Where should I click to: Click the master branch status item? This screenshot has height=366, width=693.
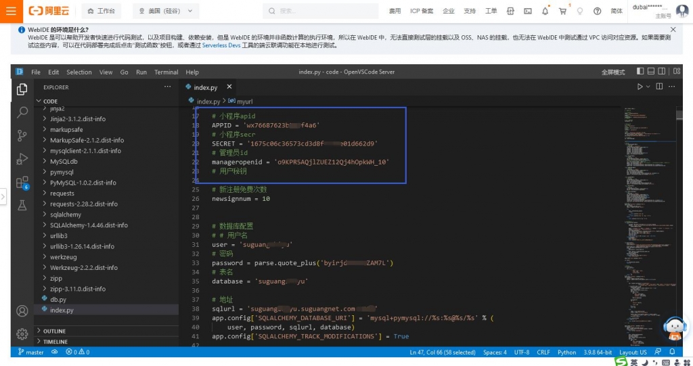[31, 352]
